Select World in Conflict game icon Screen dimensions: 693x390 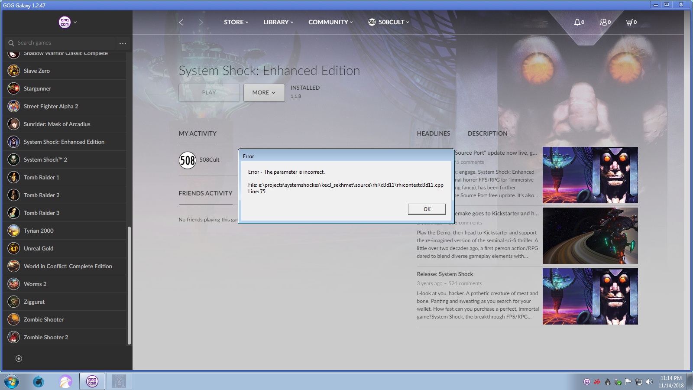[14, 266]
